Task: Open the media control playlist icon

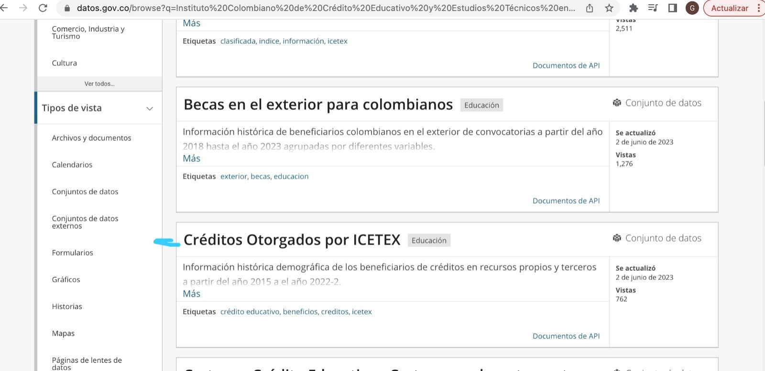Action: (653, 8)
